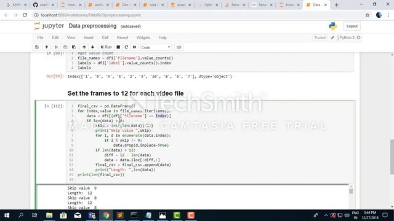This screenshot has height=221, width=394.
Task: Restart kernel and run all cells icon
Action: 134,47
